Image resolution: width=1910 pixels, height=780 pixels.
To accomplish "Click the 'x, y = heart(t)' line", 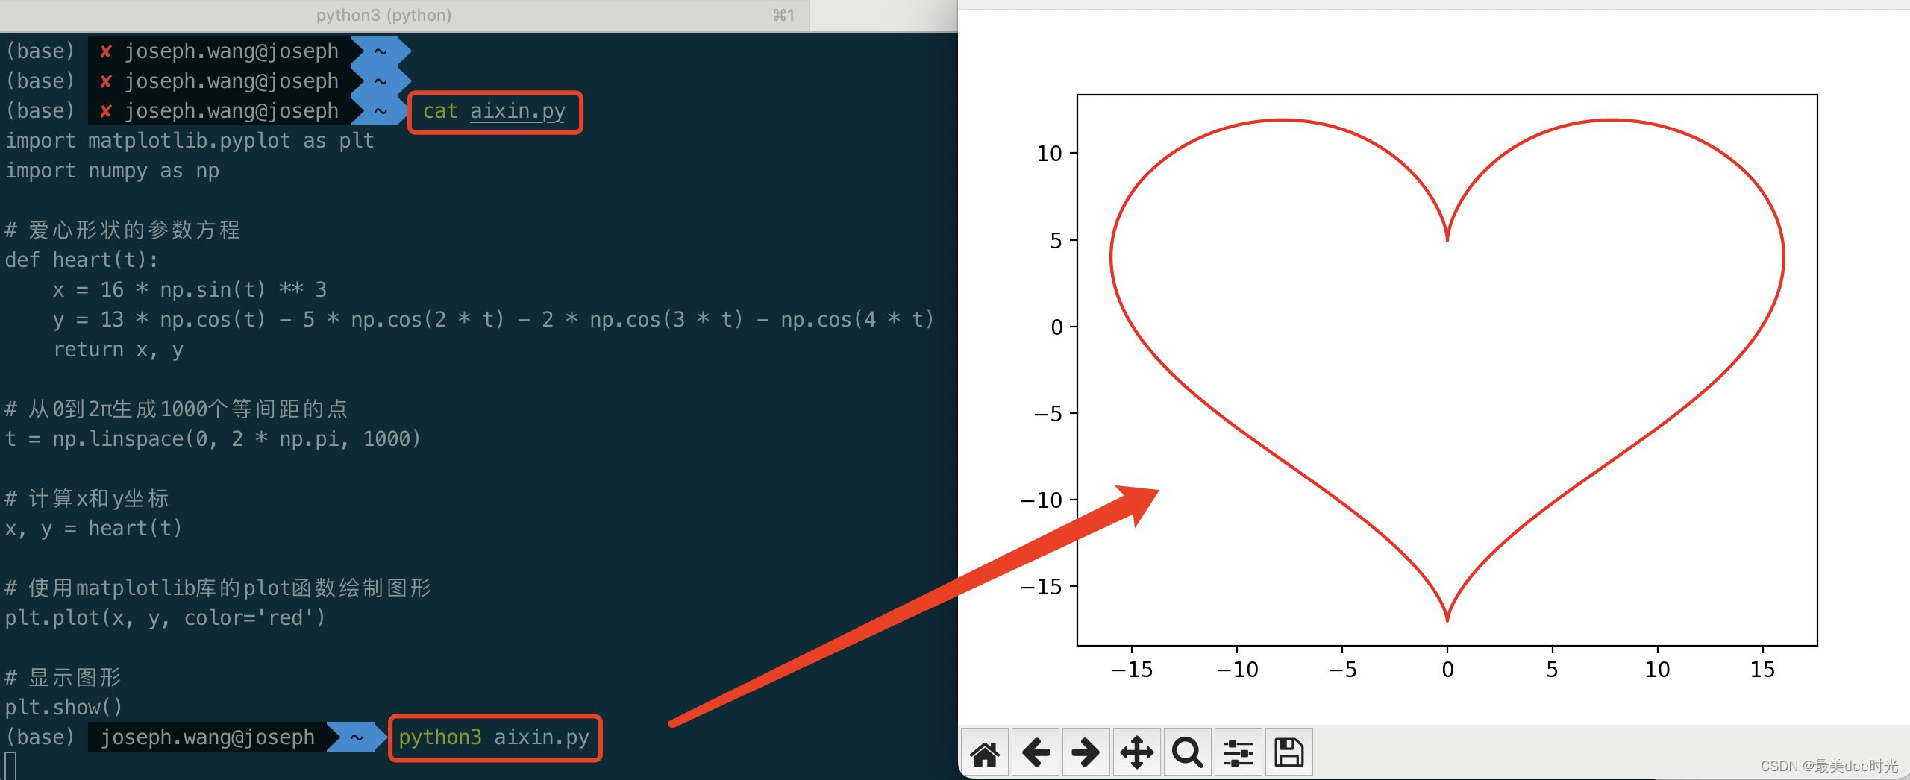I will (94, 529).
